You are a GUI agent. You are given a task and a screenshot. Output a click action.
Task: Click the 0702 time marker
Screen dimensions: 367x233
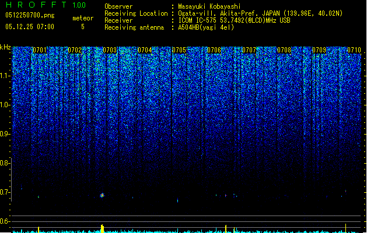[75, 50]
